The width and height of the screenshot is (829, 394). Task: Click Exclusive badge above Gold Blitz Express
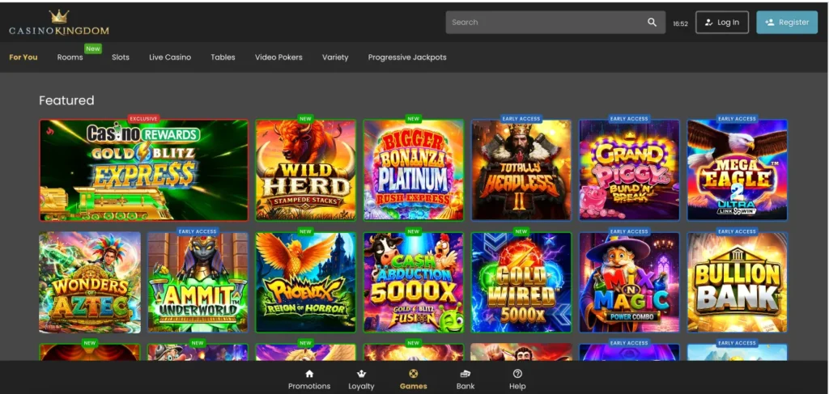[x=143, y=119]
